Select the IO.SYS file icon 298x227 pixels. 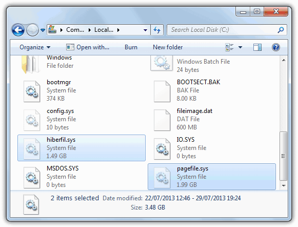click(x=162, y=149)
